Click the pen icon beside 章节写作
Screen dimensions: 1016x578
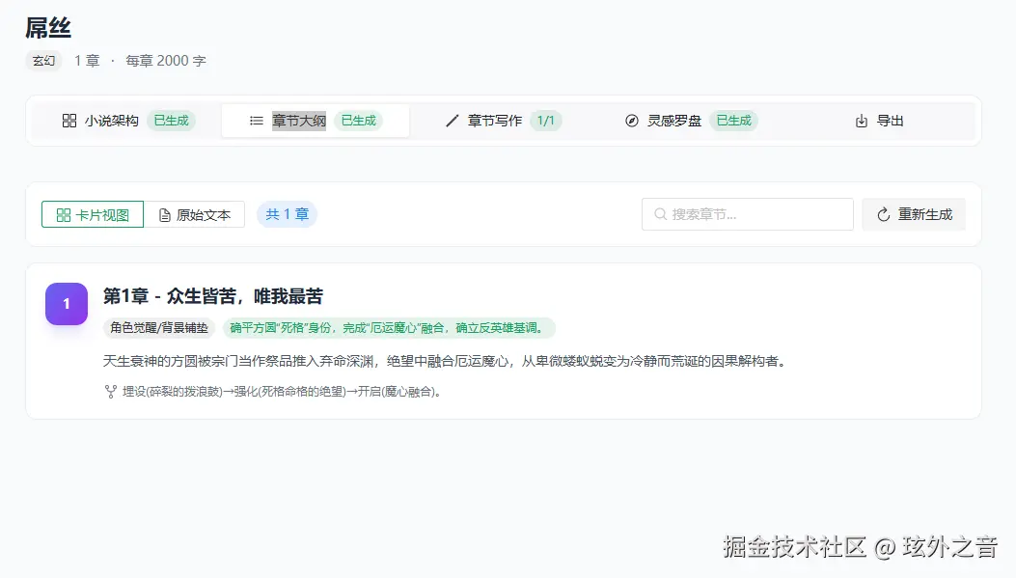pos(452,121)
